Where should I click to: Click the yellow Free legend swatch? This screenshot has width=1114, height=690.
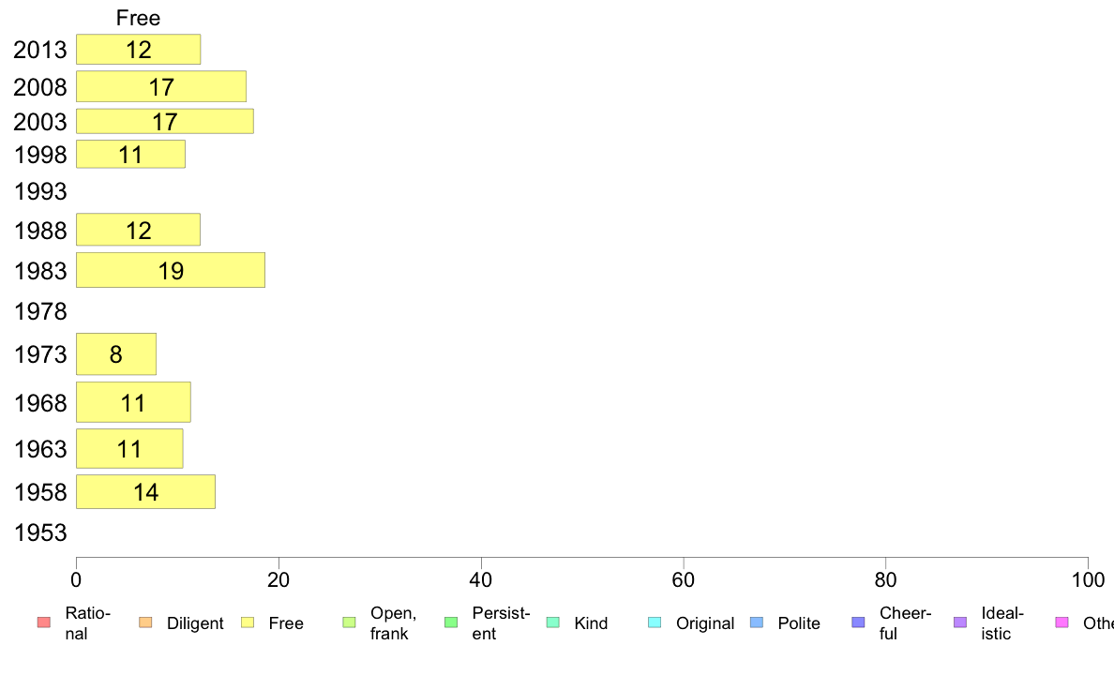[248, 622]
